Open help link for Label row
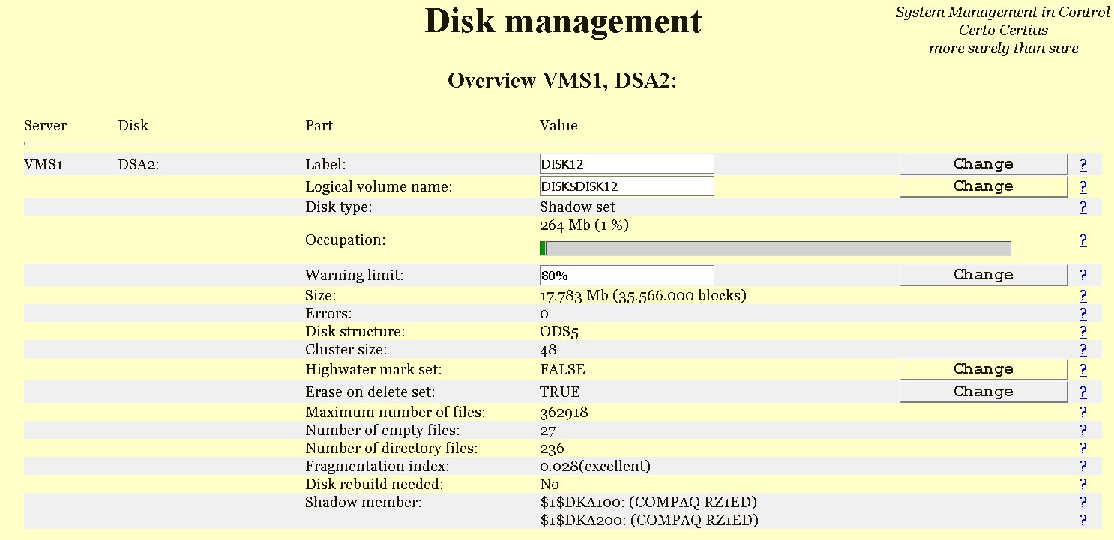The width and height of the screenshot is (1114, 540). 1083,165
